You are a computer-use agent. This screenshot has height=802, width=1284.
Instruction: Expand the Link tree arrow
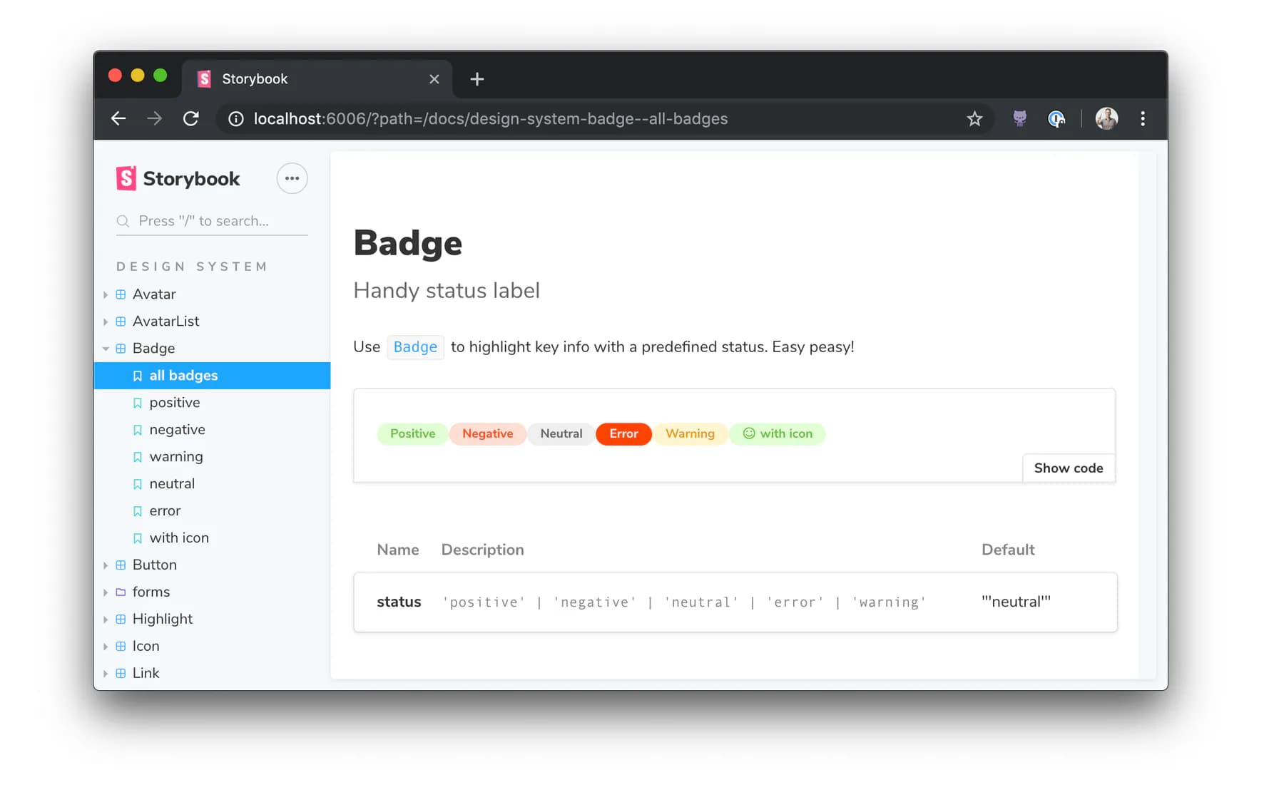[106, 673]
